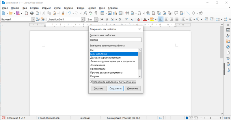Screen dimensions: 231x120
Task: Insert image icon in toolbar
Action: [110, 13]
